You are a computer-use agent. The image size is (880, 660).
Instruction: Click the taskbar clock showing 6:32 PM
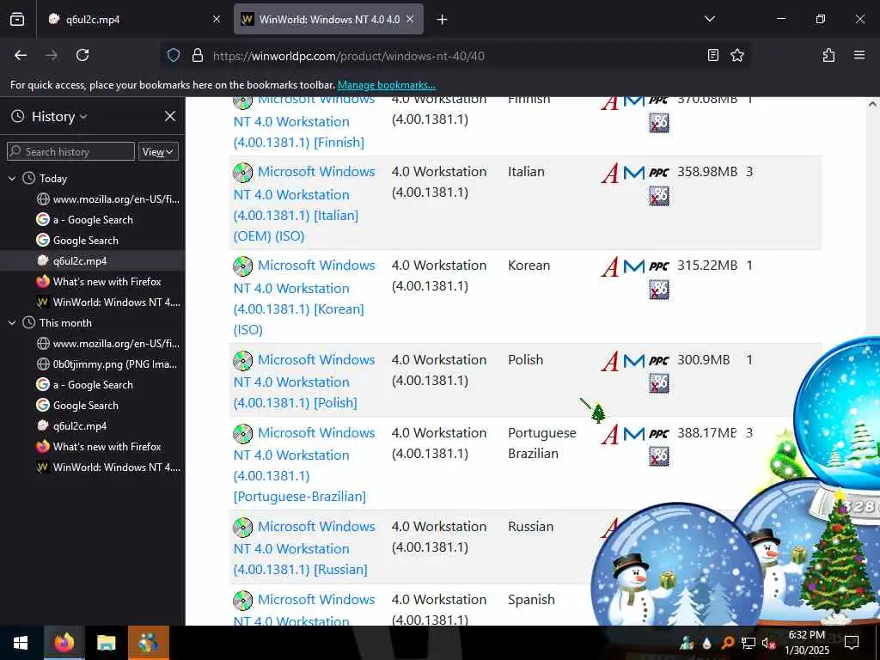(806, 643)
